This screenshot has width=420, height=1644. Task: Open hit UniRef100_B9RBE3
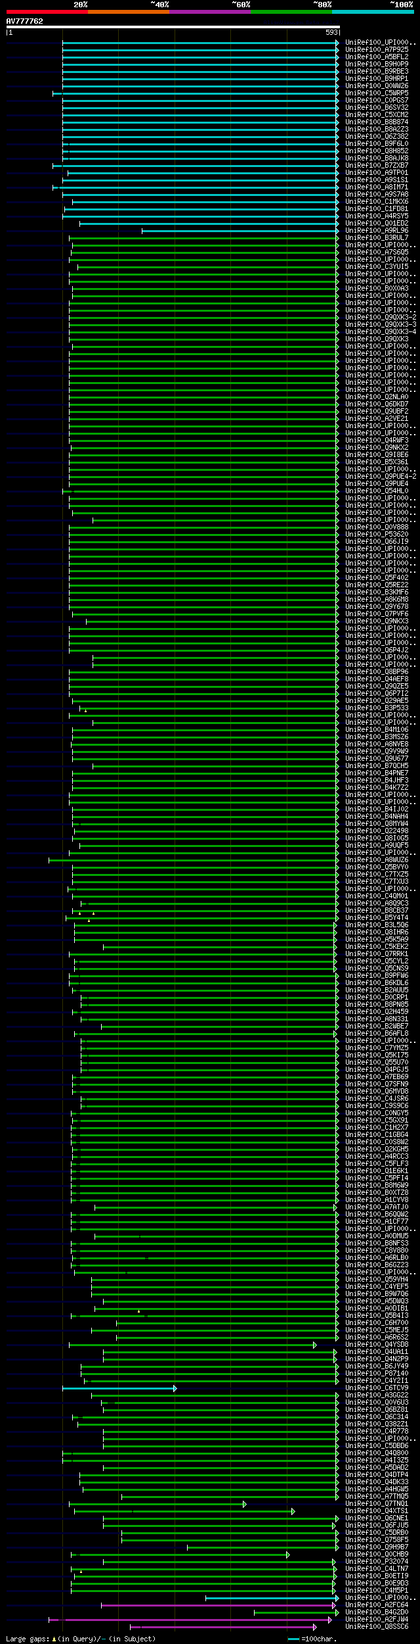(x=377, y=71)
